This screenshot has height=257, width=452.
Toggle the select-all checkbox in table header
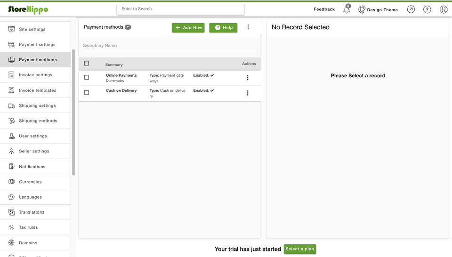[87, 64]
